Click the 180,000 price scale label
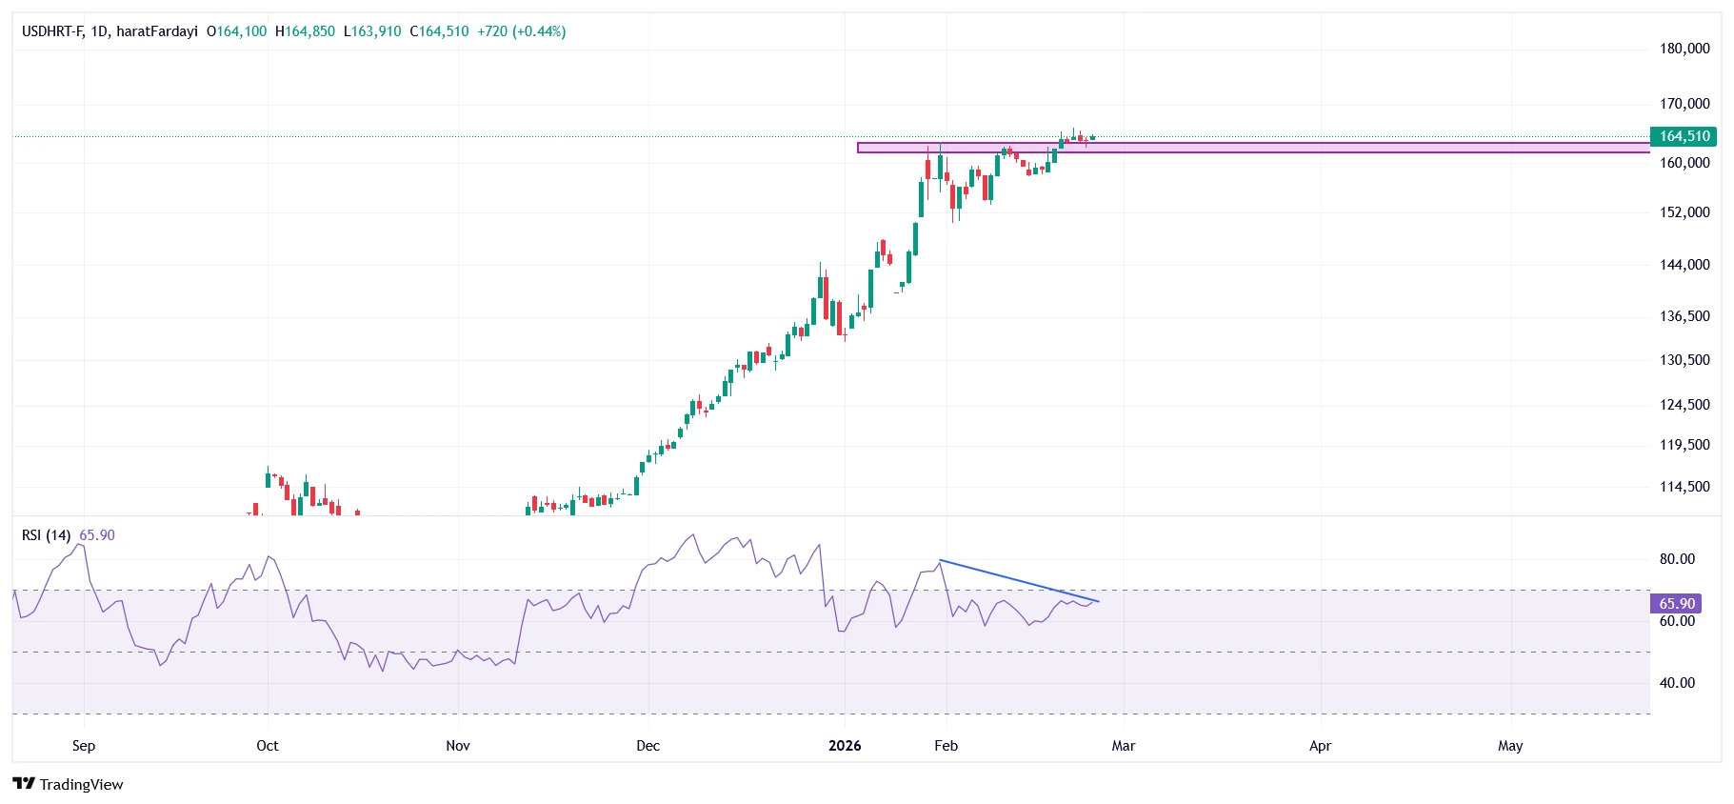Screen dimensions: 1734x804 tap(1684, 49)
